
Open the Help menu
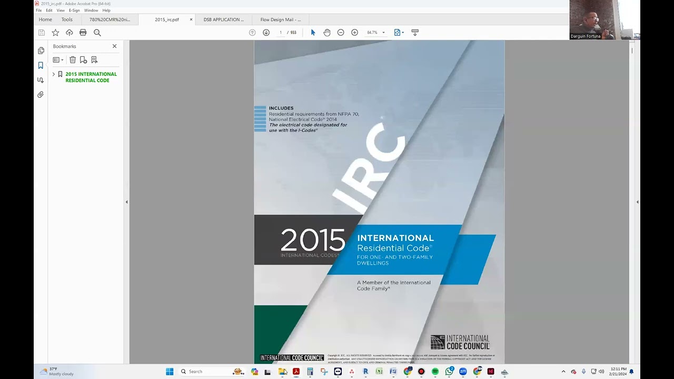click(106, 11)
